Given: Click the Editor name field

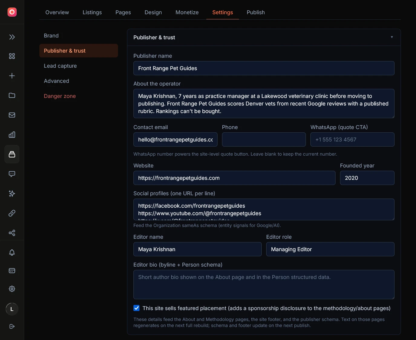Looking at the screenshot, I should [198, 249].
